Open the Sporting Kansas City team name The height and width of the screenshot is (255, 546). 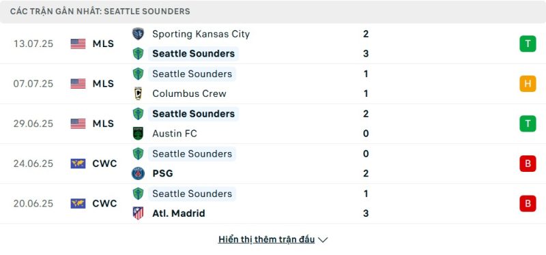pyautogui.click(x=201, y=34)
